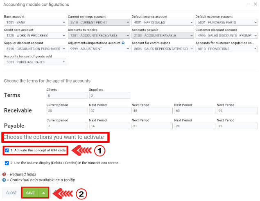The image size is (260, 201).
Task: Click the Close button at the bottom
Action: coord(11,193)
